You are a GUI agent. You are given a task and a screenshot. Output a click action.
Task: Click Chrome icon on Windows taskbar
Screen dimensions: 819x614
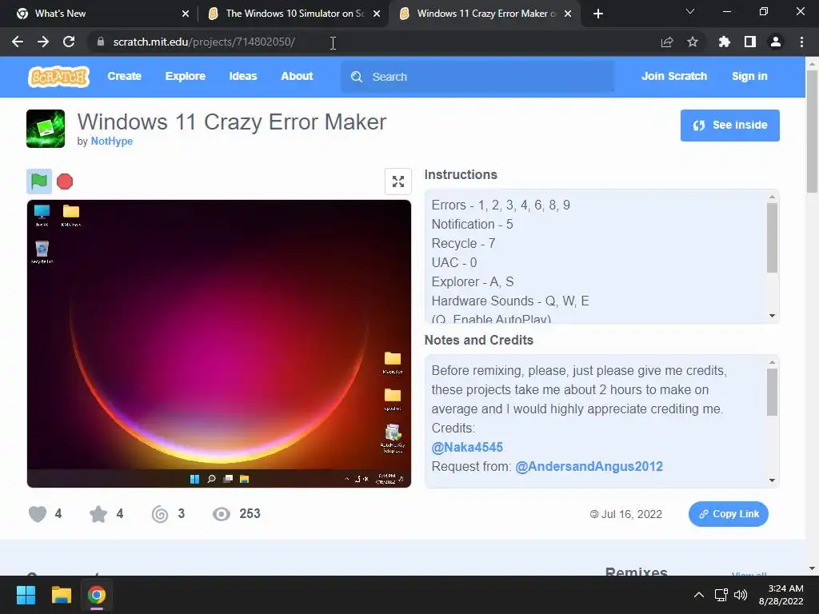click(97, 595)
